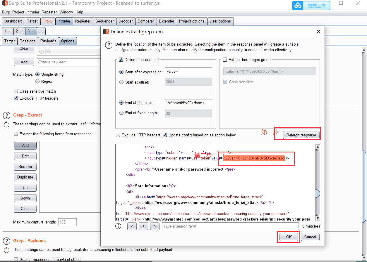Open the Window menu
Image resolution: width=367 pixels, height=262 pixels.
point(66,12)
